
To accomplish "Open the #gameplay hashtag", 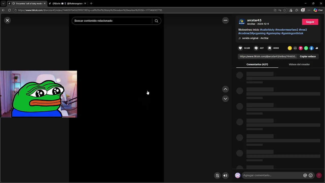I will (x=273, y=33).
